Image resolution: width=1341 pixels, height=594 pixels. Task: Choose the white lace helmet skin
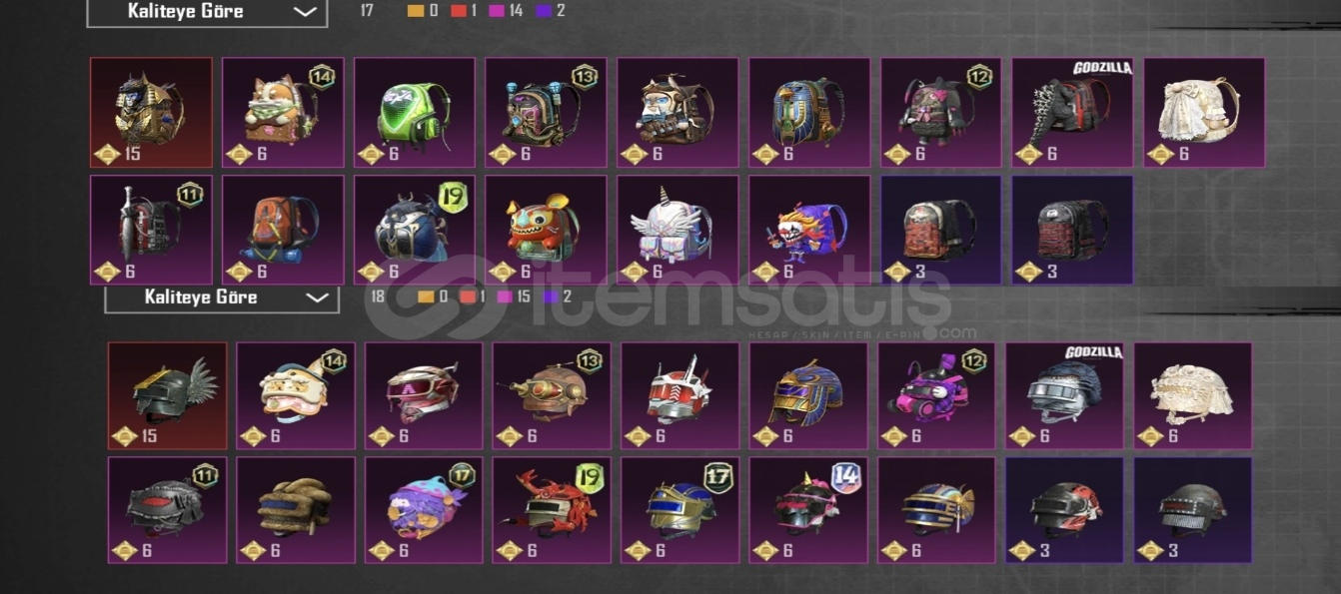(1192, 395)
